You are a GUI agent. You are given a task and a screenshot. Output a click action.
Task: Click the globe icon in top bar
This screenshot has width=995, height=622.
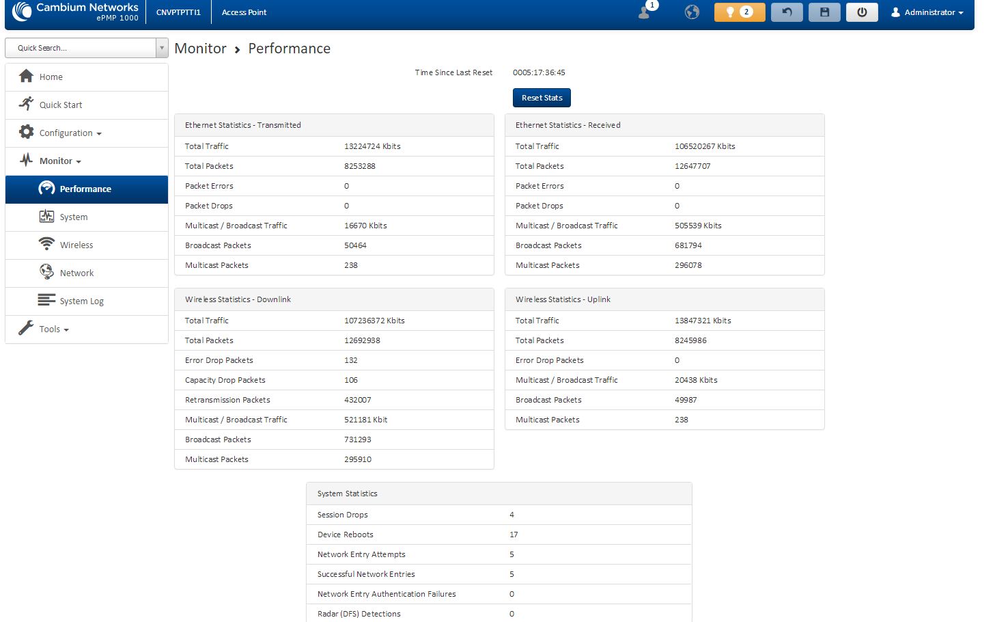[x=692, y=12]
